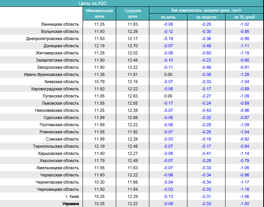Select Житомирская область 30-day change -1.19
Screen dimensions: 264x207
coord(244,53)
